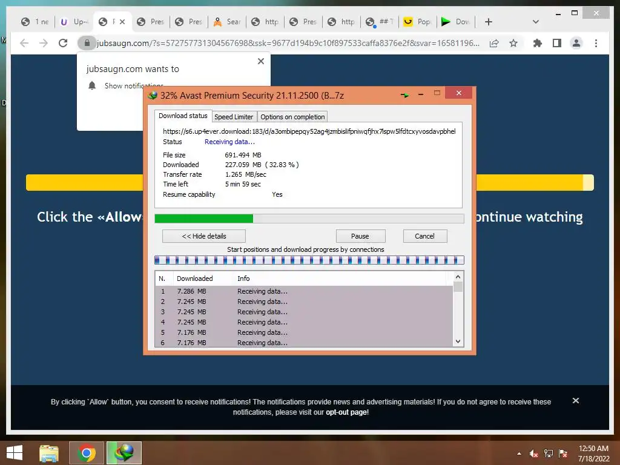This screenshot has width=620, height=465.
Task: Cancel the Avast download
Action: 424,236
